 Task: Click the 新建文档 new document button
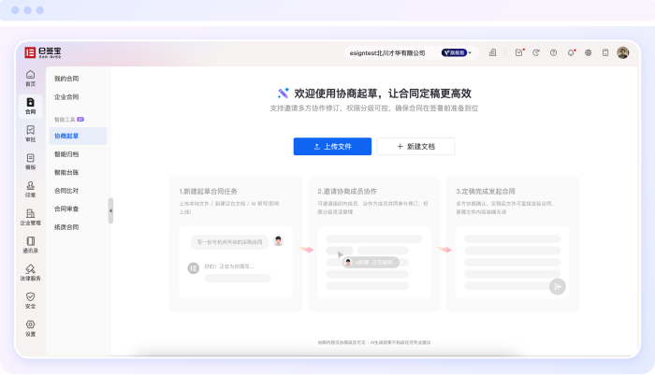(415, 147)
